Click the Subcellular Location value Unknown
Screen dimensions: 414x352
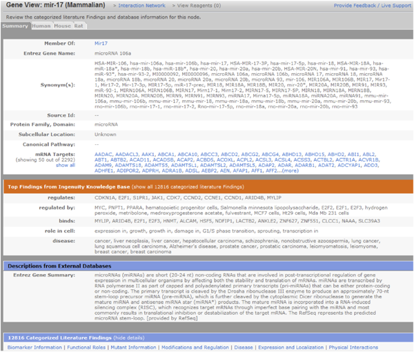[x=106, y=135]
